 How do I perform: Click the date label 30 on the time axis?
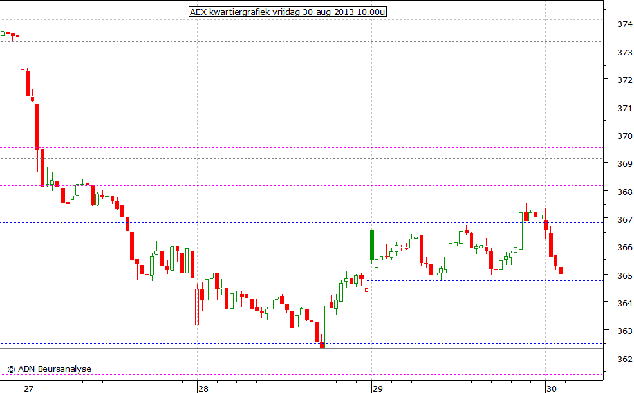click(552, 388)
